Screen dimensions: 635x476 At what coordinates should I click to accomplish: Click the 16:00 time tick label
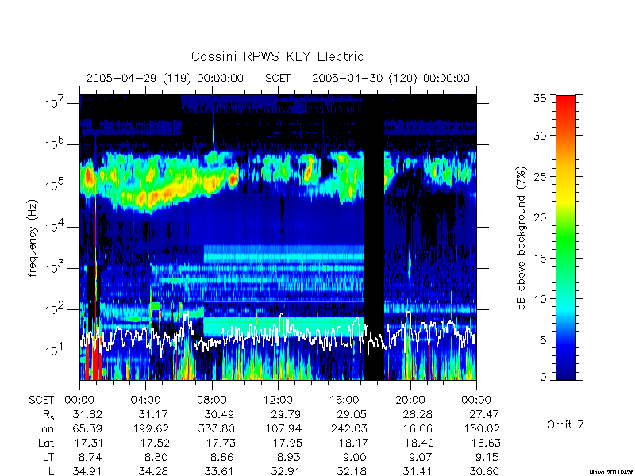pos(344,400)
